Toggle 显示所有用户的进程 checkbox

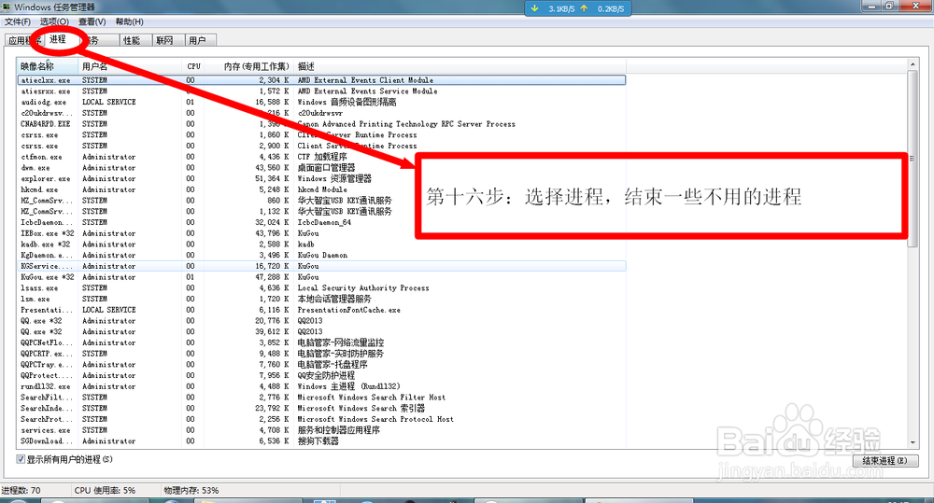(x=21, y=459)
